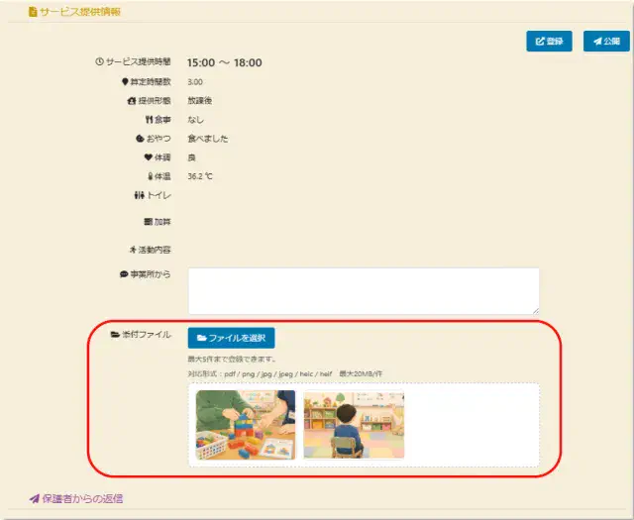This screenshot has width=634, height=520.
Task: Click the サービス提供情報 section heading
Action: coord(80,12)
